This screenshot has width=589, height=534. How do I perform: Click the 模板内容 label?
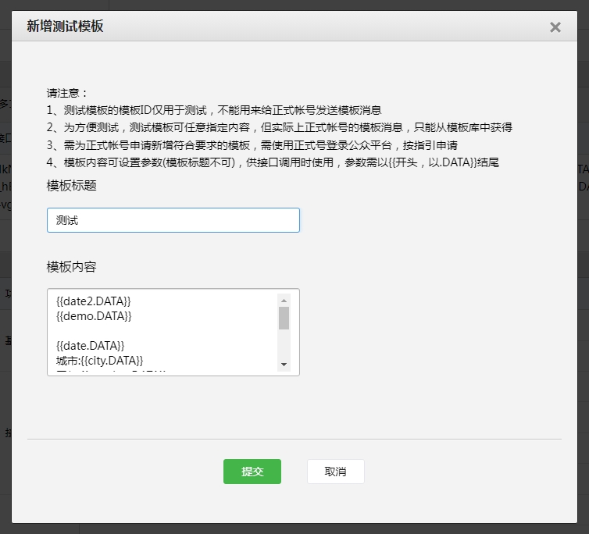click(72, 266)
